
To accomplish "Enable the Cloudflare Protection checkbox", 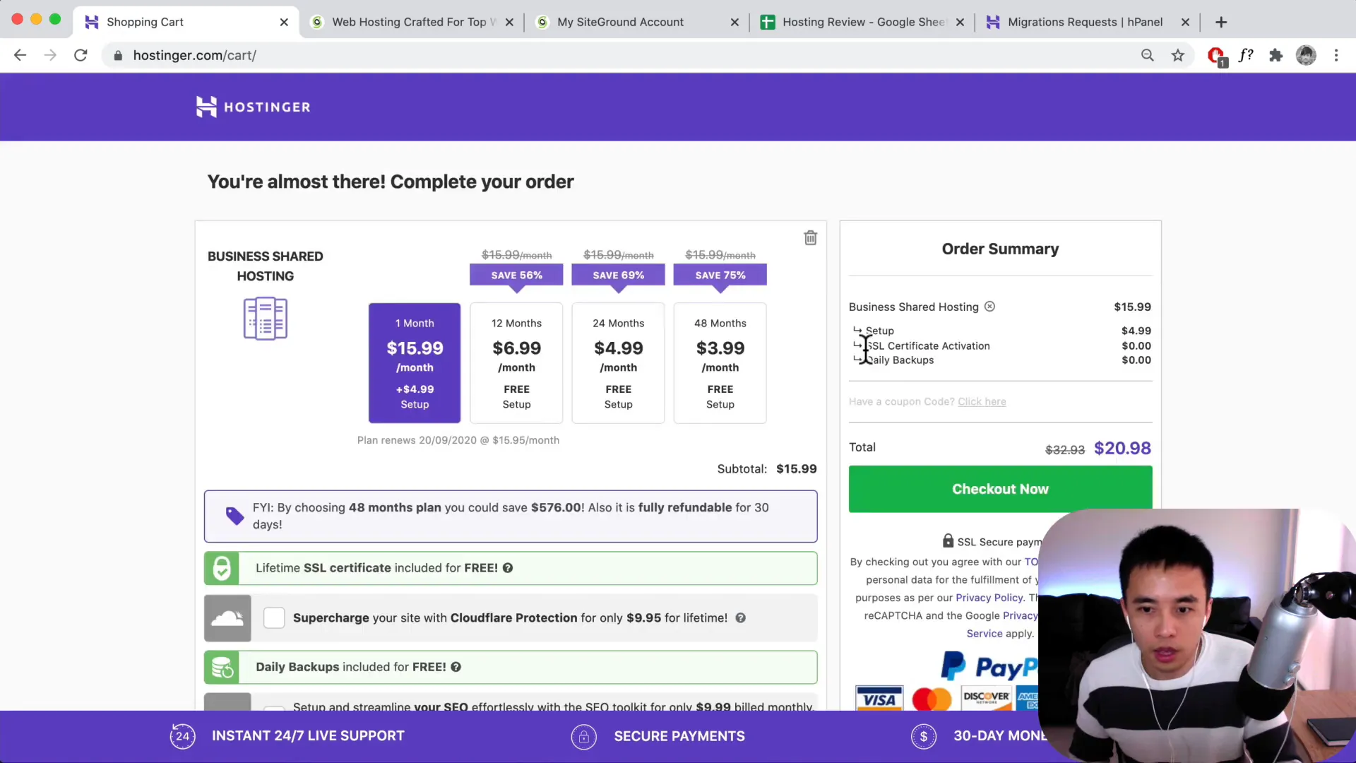I will point(274,618).
